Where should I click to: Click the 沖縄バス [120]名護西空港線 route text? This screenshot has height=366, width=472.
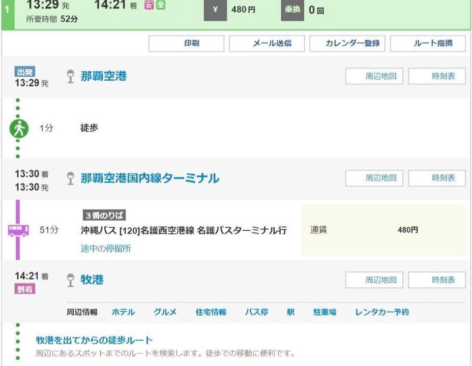tap(184, 230)
